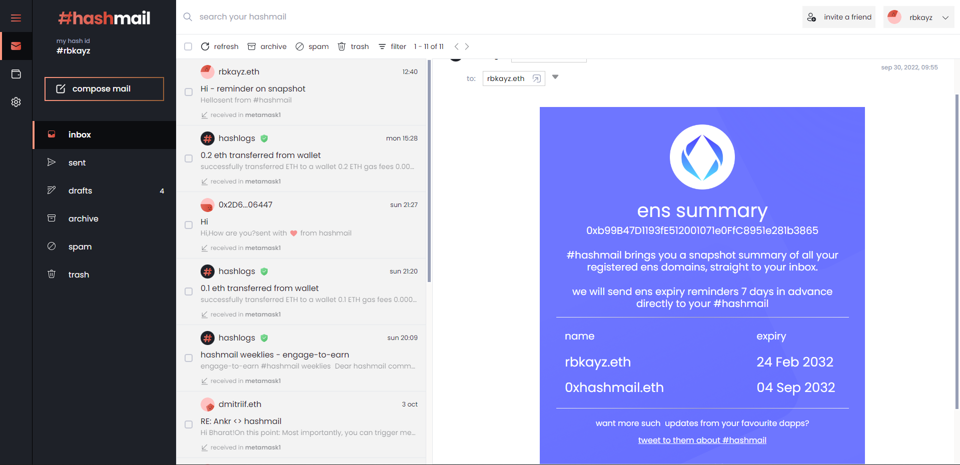
Task: Open the archive folder in sidebar
Action: click(x=105, y=218)
